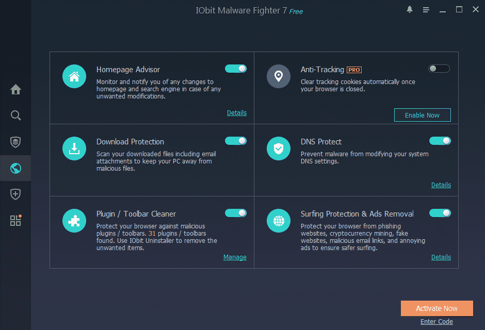Click the Anti-Tracking location pin icon
The width and height of the screenshot is (485, 330).
point(279,76)
